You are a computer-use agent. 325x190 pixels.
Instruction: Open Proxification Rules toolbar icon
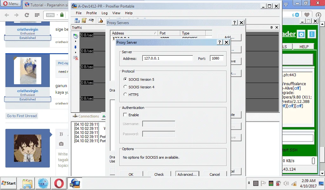pos(84,20)
